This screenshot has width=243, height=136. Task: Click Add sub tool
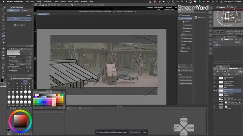(x=19, y=25)
